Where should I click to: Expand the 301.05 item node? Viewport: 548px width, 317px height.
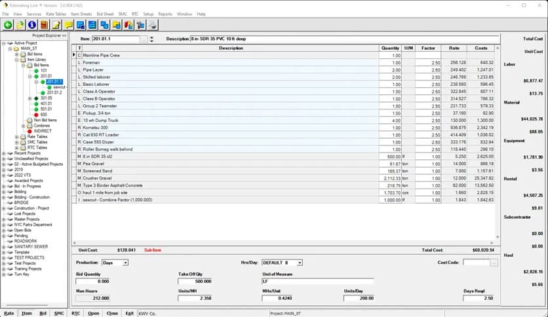tap(29, 98)
